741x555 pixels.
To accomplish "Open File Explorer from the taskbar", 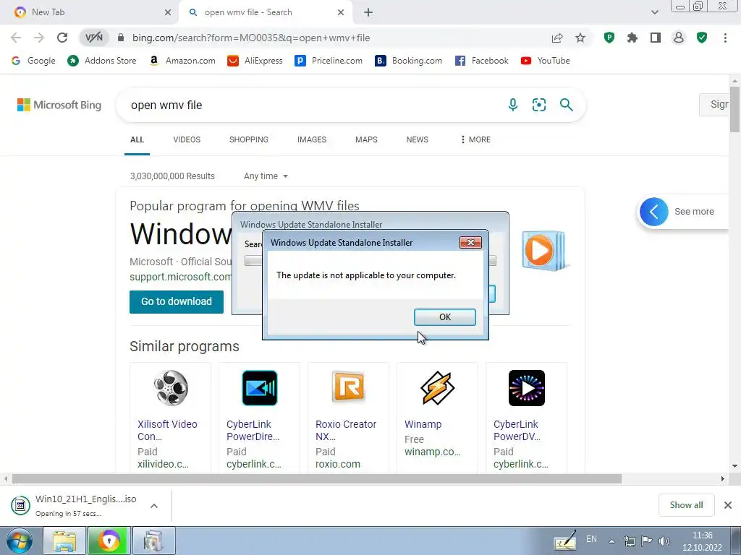I will 64,541.
